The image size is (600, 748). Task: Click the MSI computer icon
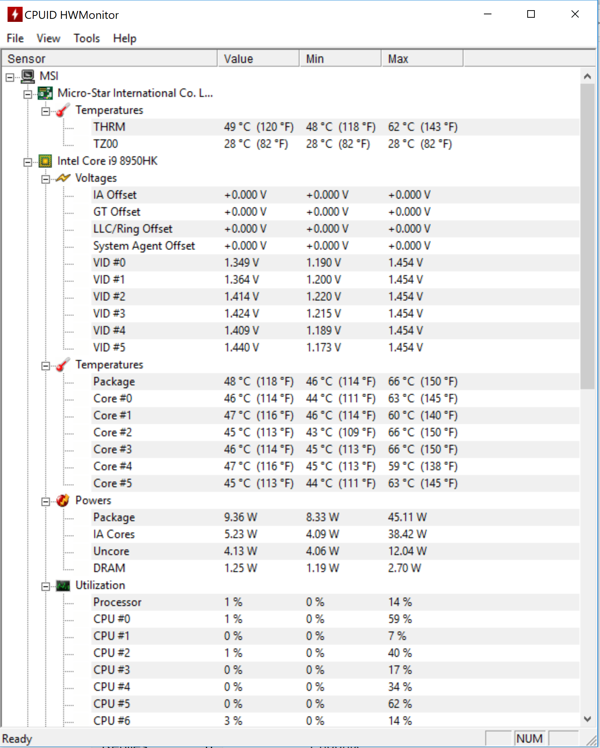(x=28, y=77)
